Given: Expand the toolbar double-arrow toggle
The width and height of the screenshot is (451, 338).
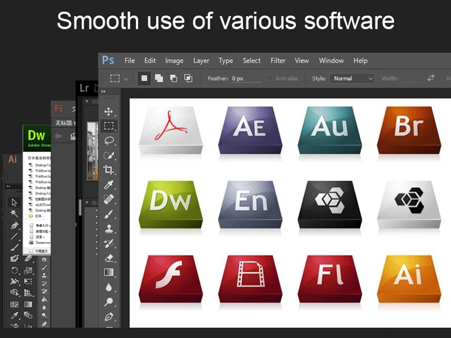Looking at the screenshot, I should (x=103, y=92).
